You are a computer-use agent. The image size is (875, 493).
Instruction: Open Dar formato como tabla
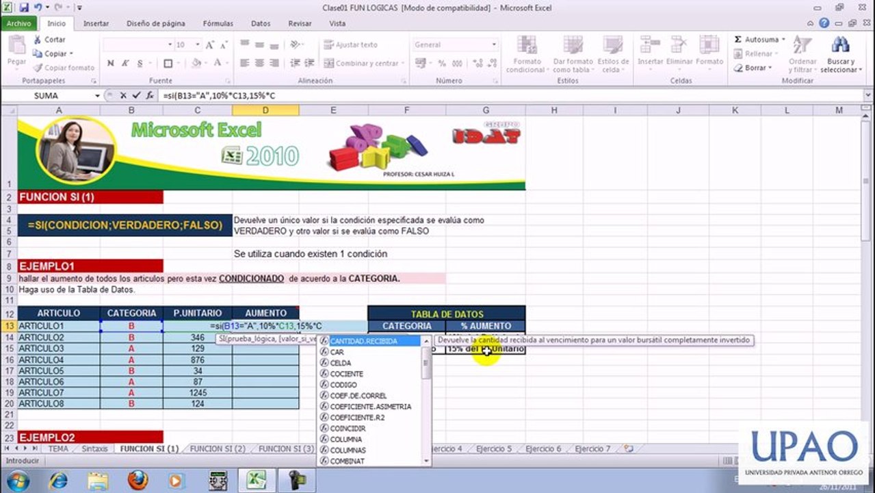coord(573,53)
